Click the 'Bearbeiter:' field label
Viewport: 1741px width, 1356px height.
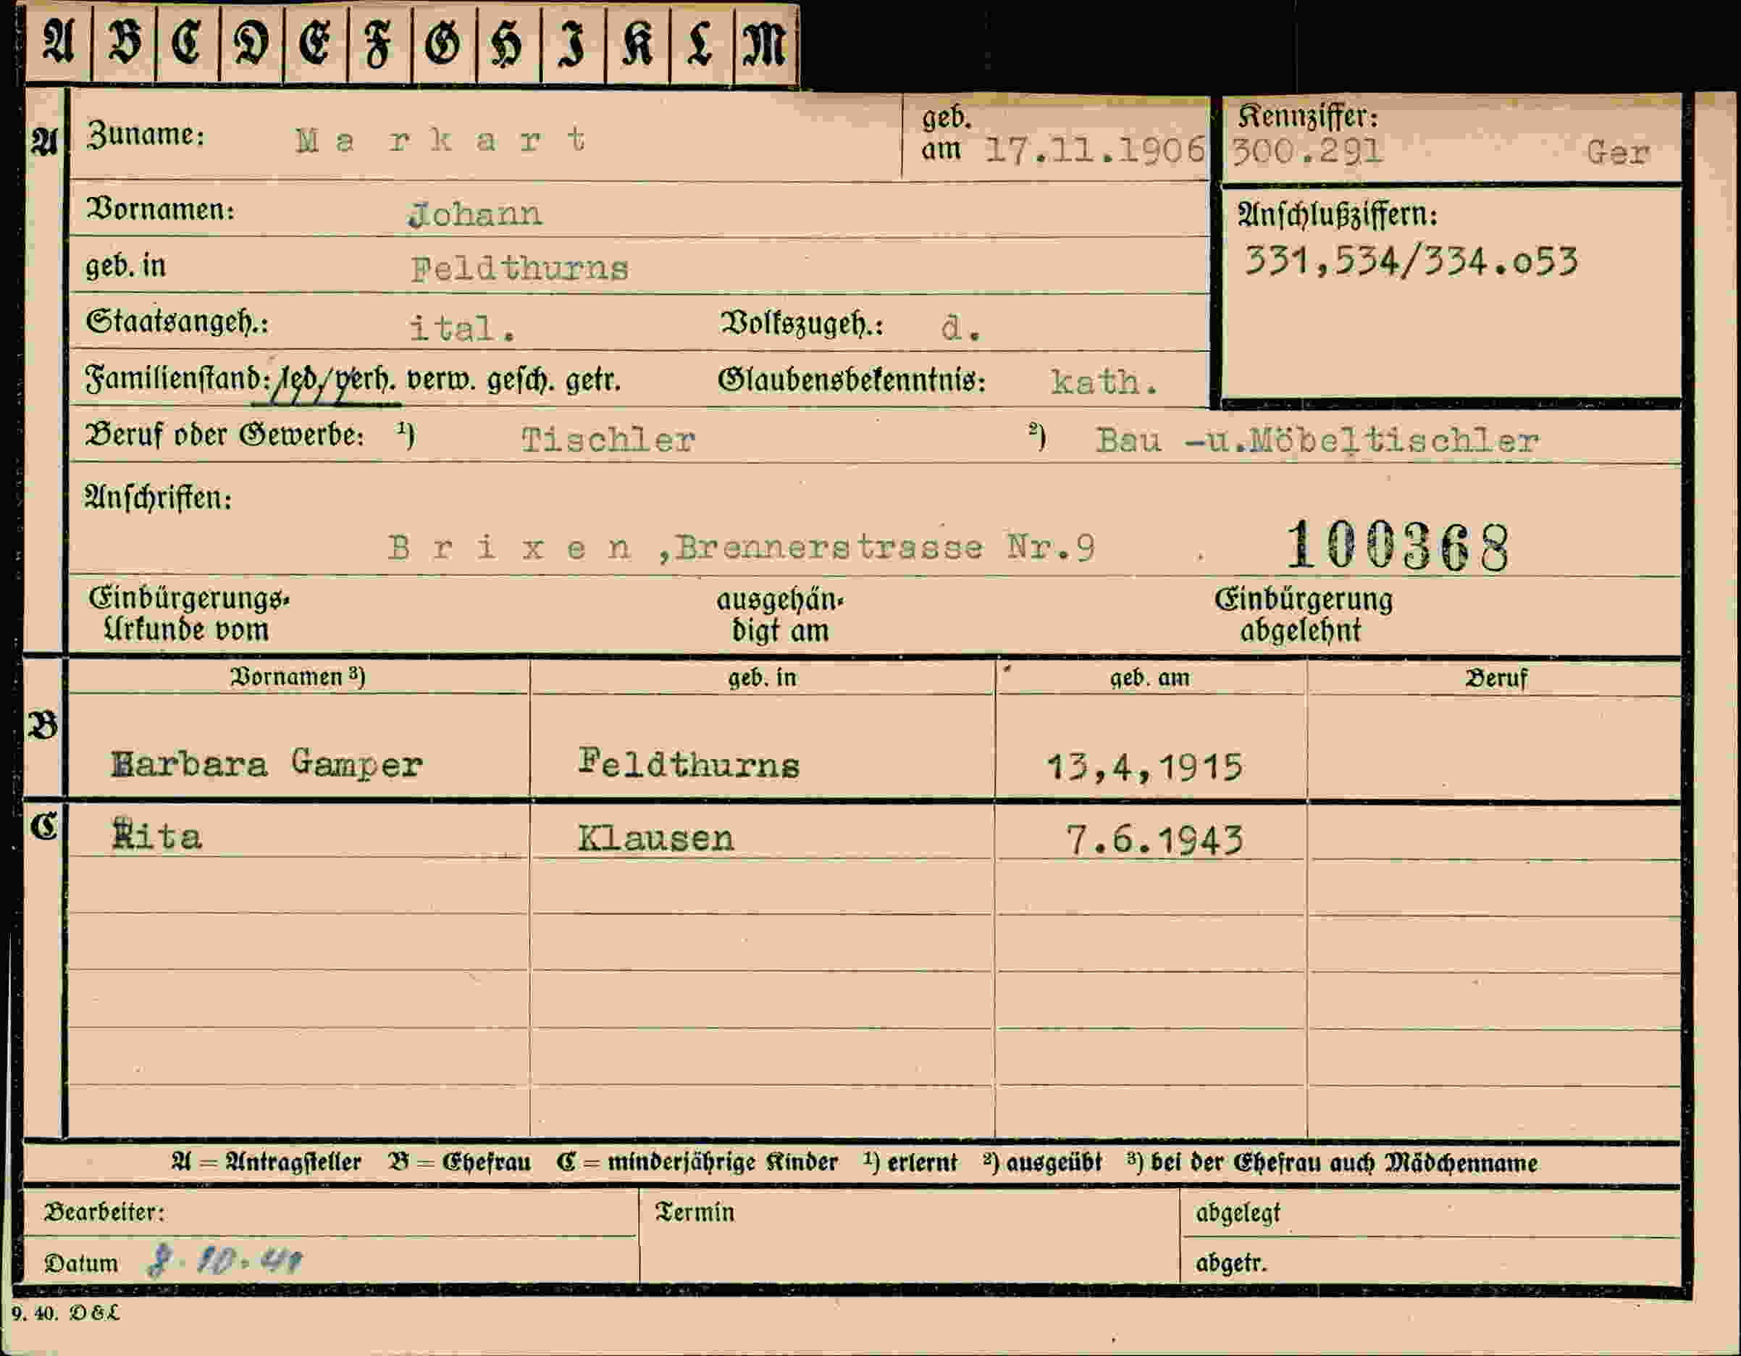click(104, 1212)
